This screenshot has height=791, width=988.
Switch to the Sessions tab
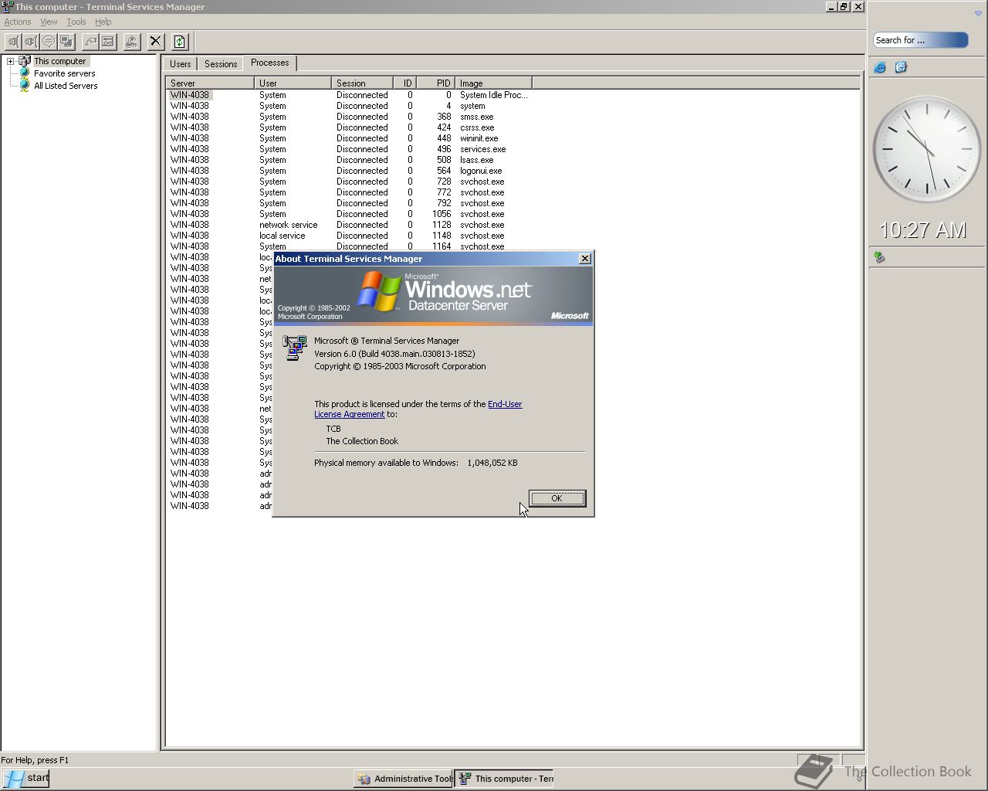click(221, 64)
